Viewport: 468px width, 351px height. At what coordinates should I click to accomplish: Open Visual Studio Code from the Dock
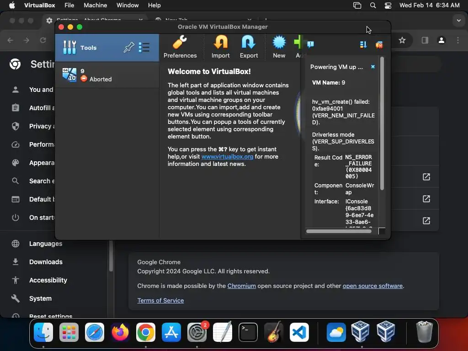pyautogui.click(x=299, y=332)
